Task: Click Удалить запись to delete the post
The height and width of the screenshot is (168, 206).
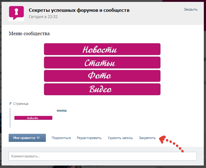Action: [120, 138]
